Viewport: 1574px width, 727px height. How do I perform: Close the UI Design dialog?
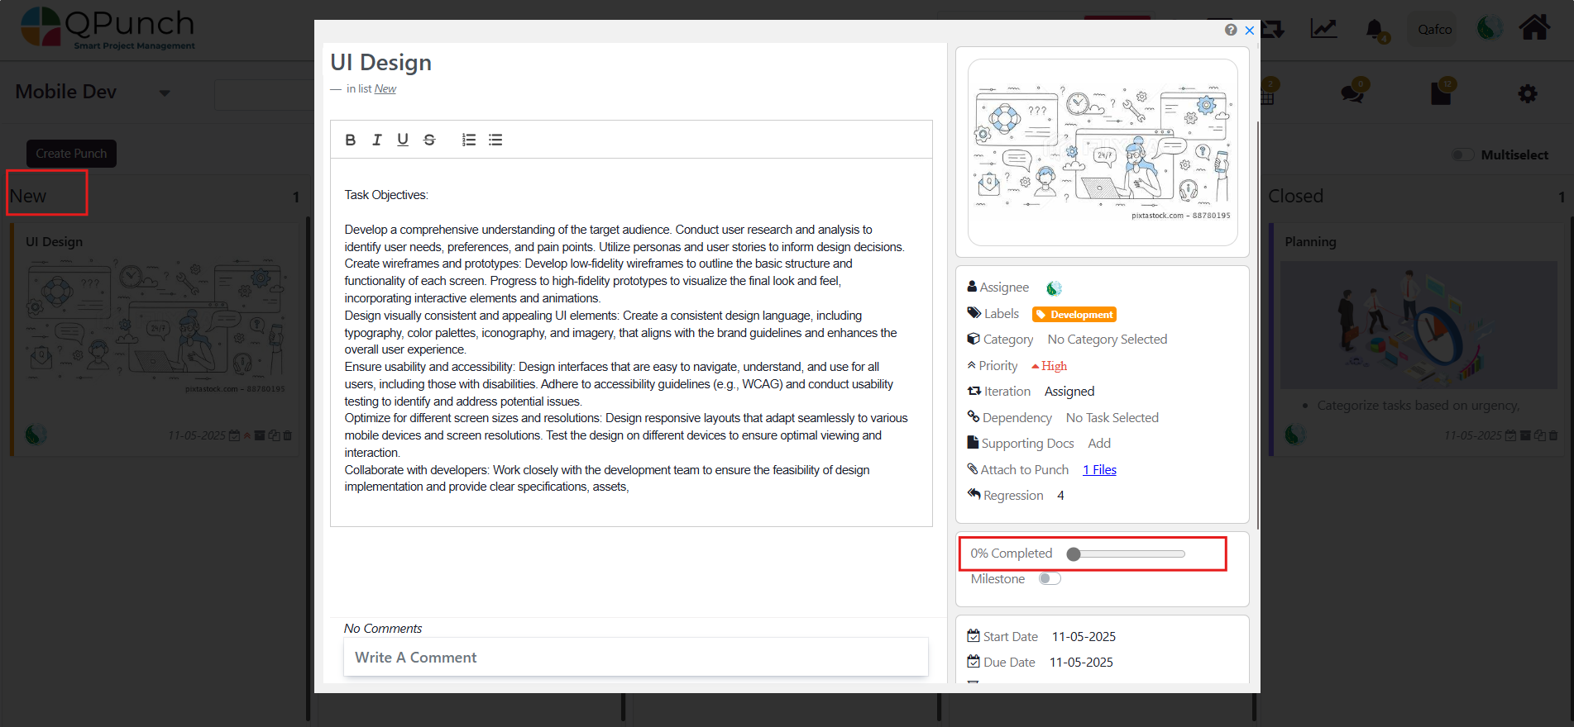tap(1250, 31)
